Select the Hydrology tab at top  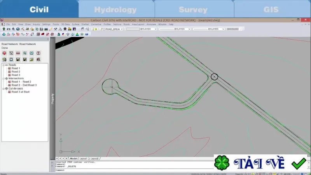click(x=115, y=9)
